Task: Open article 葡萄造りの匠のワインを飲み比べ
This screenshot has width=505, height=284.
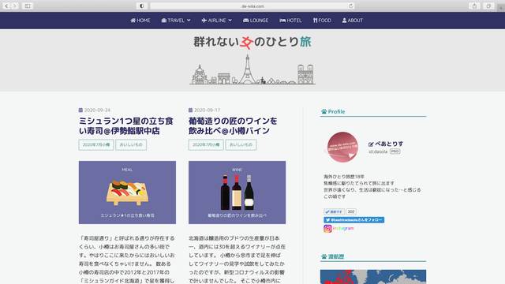Action: [x=233, y=126]
